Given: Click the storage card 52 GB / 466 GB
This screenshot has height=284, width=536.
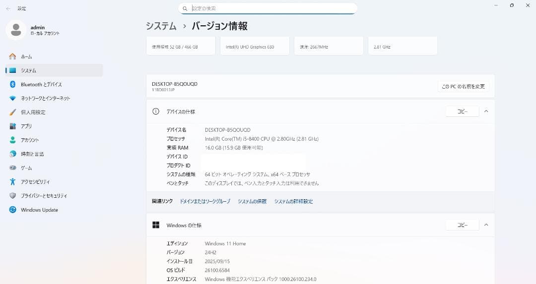Looking at the screenshot, I should pyautogui.click(x=181, y=46).
